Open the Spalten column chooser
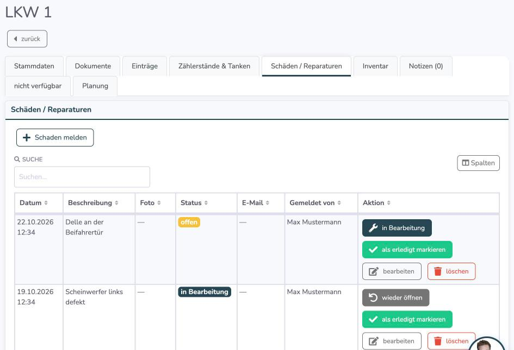Viewport: 514px width, 350px height. [x=478, y=163]
